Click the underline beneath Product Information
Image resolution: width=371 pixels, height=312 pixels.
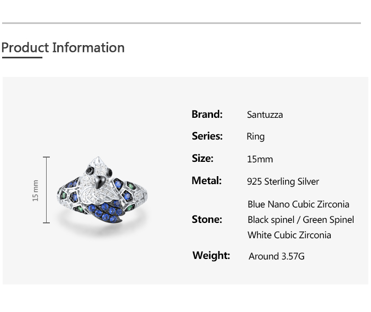click(x=22, y=57)
